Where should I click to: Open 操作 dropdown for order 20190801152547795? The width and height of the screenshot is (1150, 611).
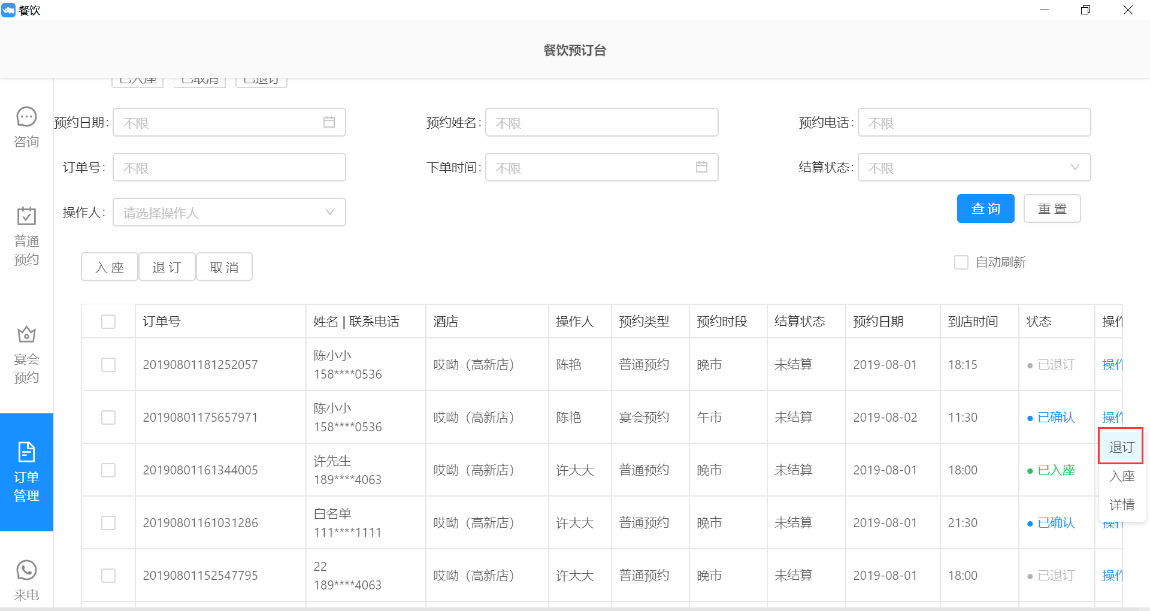(x=1112, y=576)
